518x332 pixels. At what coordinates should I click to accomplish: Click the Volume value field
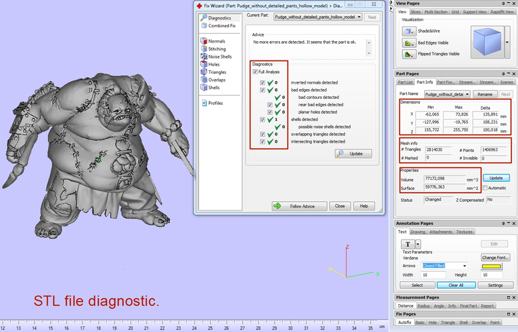(444, 179)
